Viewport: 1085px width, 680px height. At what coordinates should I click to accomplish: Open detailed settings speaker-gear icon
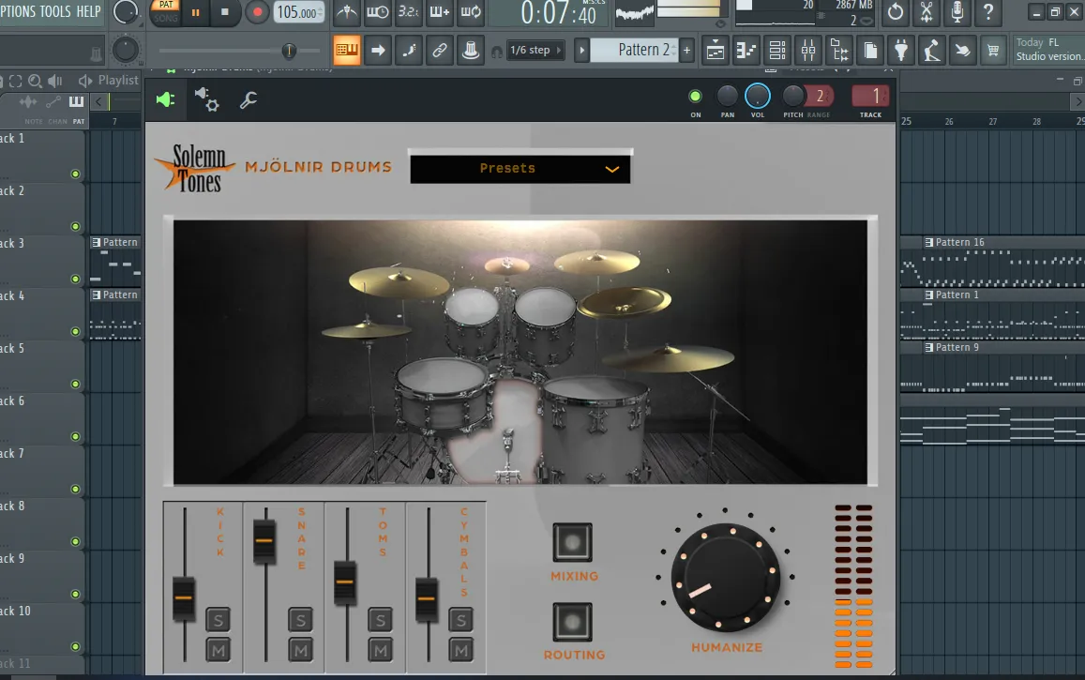pyautogui.click(x=206, y=99)
